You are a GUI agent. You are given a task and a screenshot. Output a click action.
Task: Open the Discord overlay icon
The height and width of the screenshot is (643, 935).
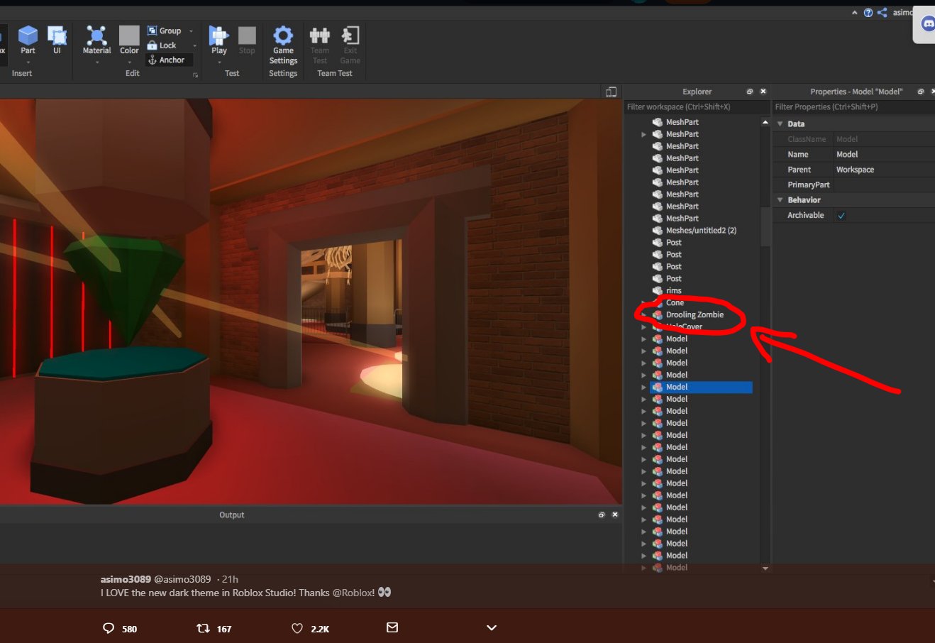(928, 24)
